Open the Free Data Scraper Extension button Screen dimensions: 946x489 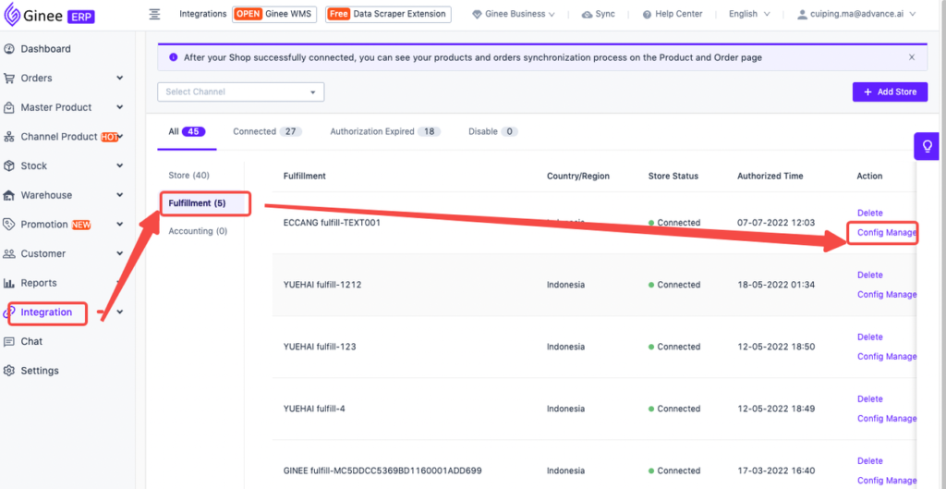[388, 14]
